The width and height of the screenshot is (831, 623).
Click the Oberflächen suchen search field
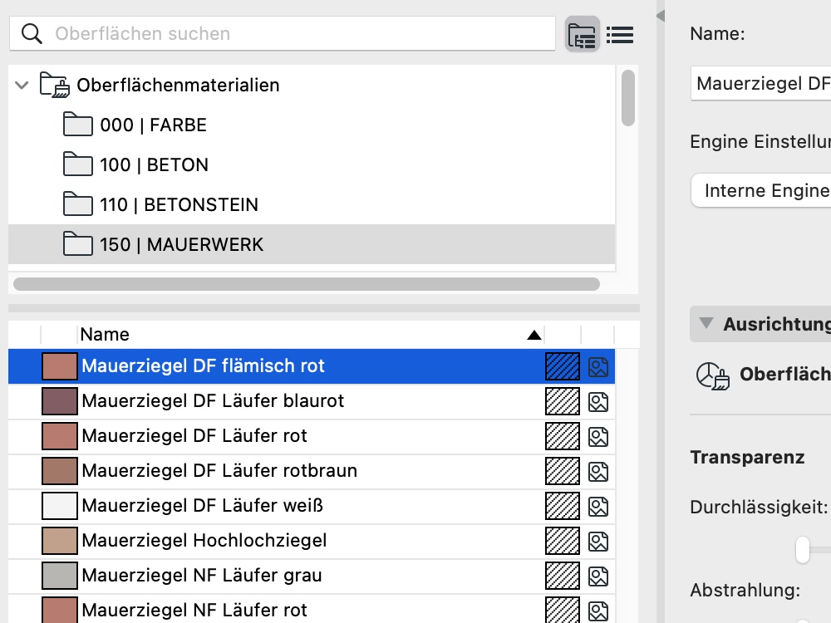(299, 34)
